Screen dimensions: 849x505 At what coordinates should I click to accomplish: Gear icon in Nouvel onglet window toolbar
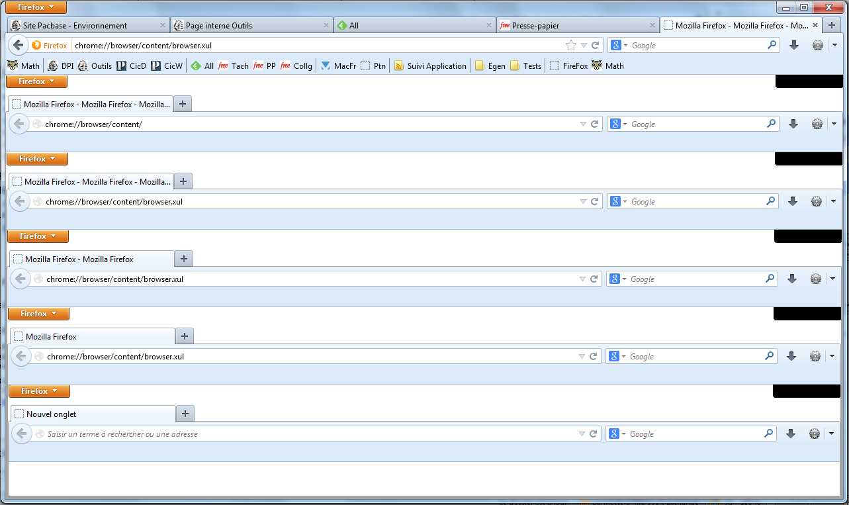click(x=815, y=434)
